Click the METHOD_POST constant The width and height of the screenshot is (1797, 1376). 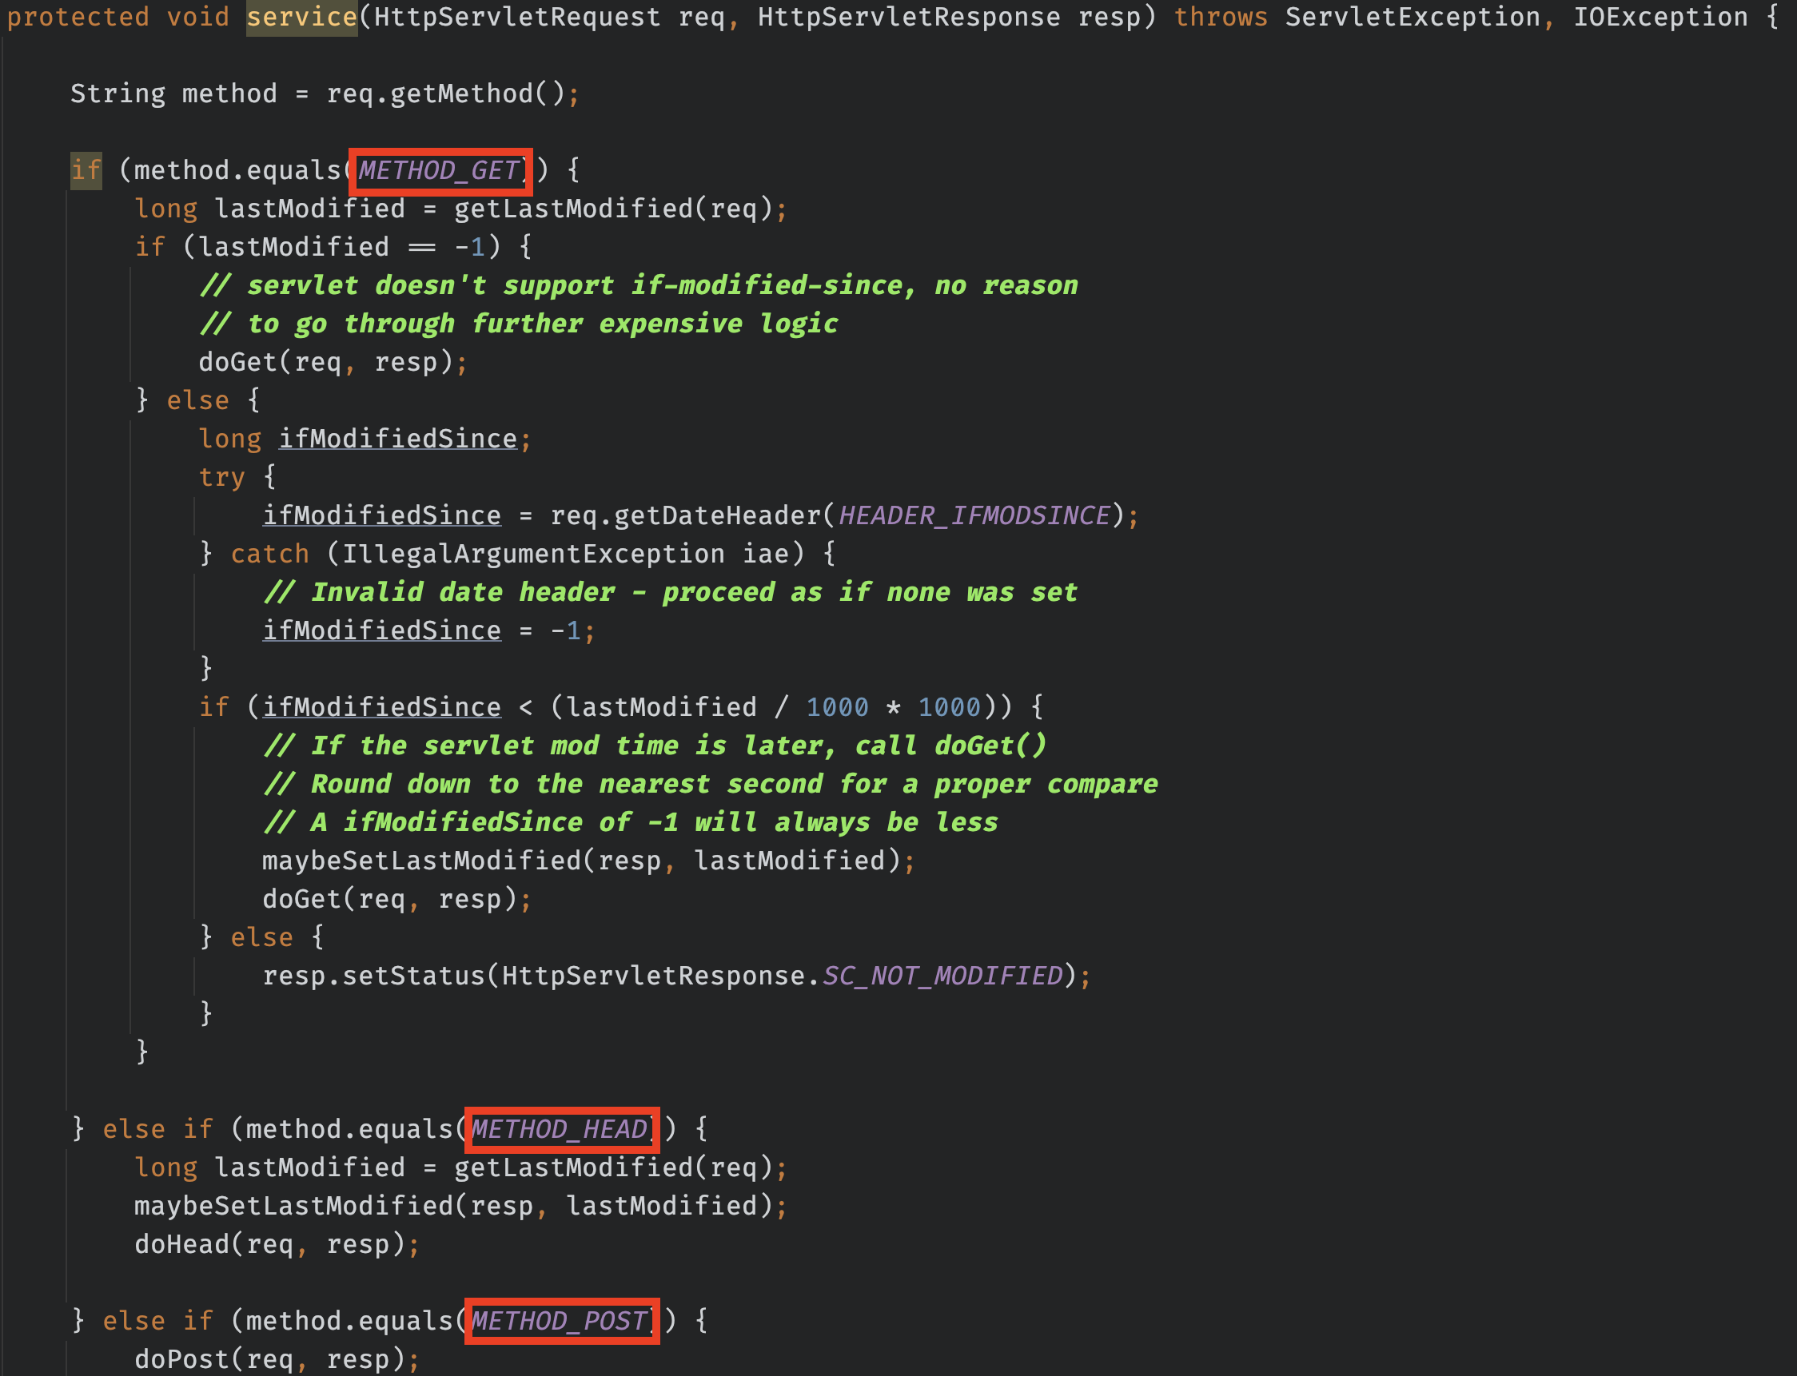pyautogui.click(x=560, y=1321)
